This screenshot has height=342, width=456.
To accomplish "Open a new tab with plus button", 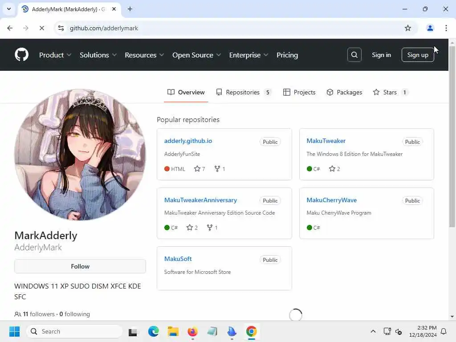I will pyautogui.click(x=130, y=9).
